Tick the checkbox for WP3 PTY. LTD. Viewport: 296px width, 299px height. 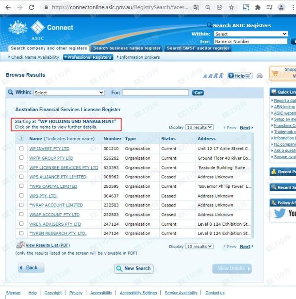[x=21, y=196]
